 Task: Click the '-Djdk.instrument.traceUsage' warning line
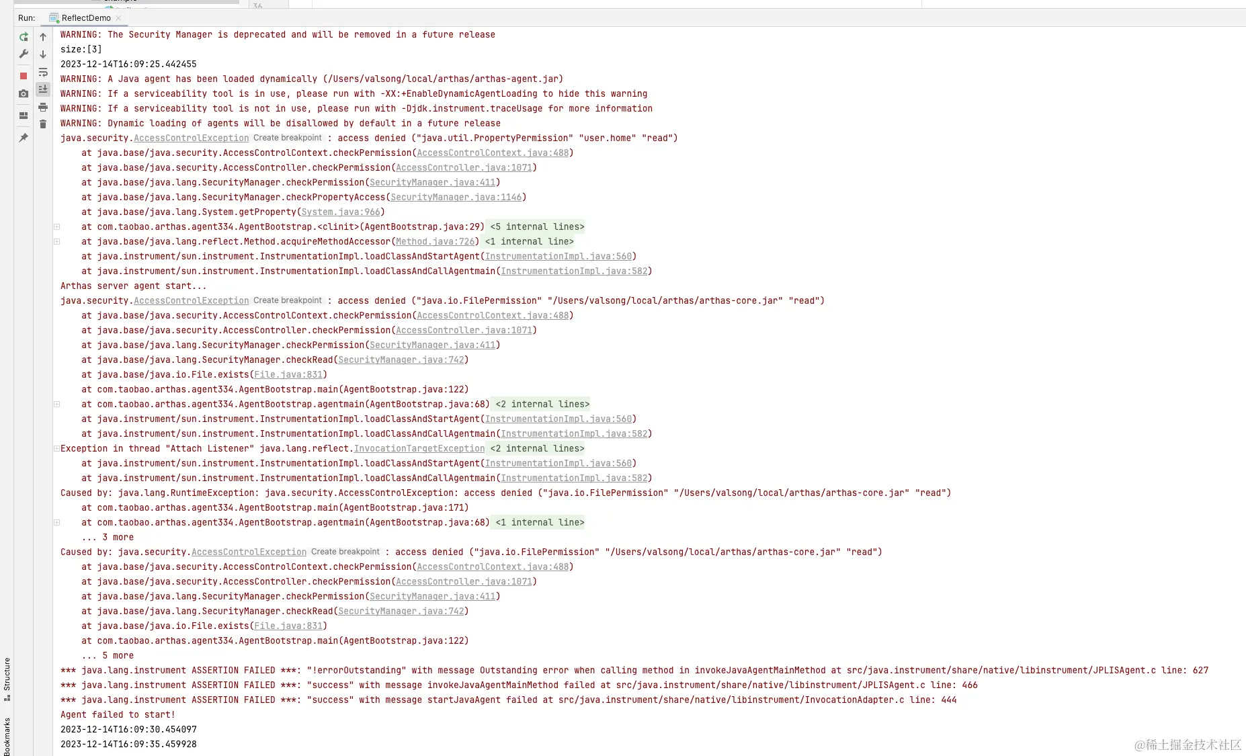pos(356,108)
